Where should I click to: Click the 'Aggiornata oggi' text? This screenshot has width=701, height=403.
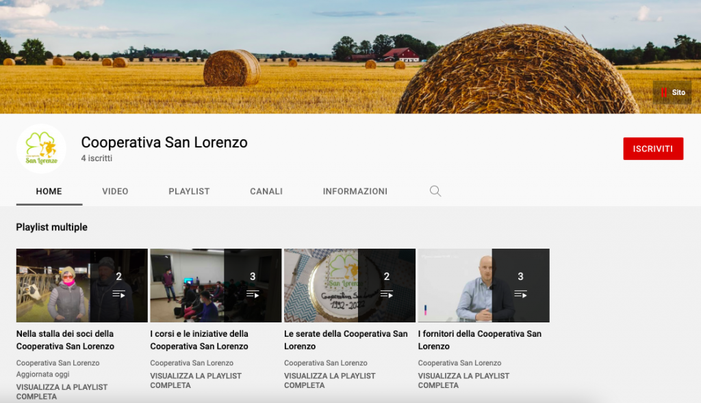click(x=43, y=374)
